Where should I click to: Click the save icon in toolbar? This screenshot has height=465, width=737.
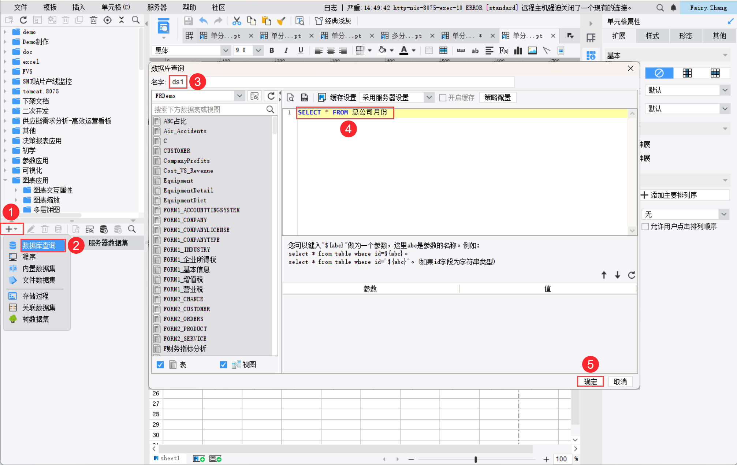click(188, 21)
